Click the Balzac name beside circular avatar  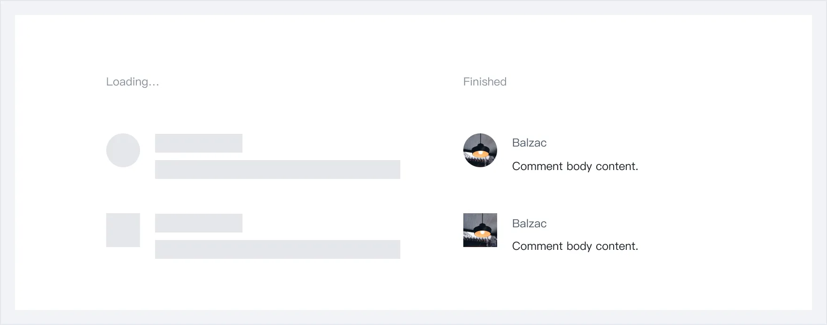tap(529, 143)
